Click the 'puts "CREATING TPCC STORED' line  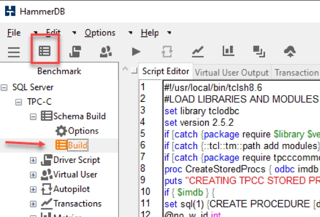coord(242,181)
